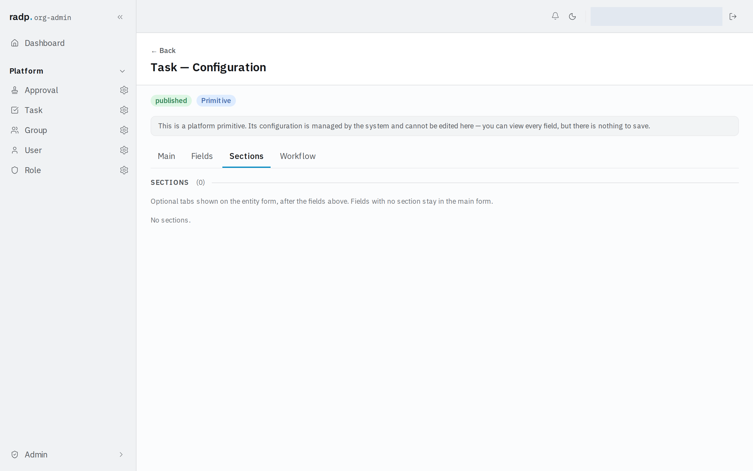Click the logout icon in the top bar
This screenshot has width=753, height=471.
coord(733,16)
